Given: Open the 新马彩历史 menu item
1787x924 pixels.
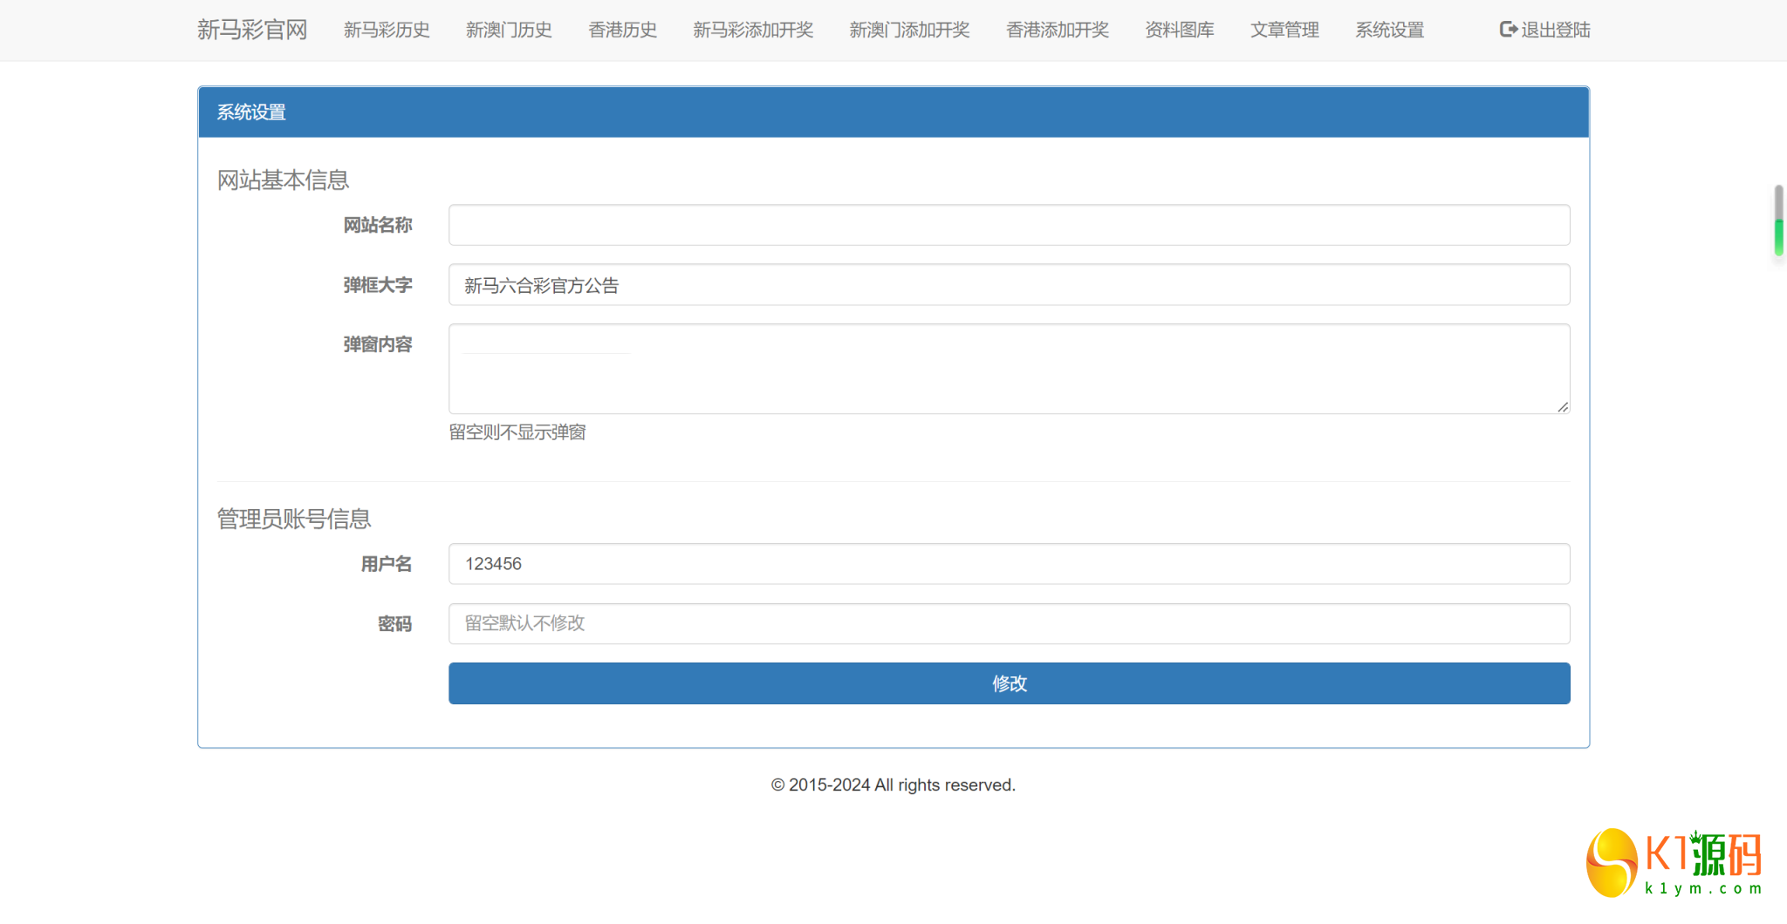Looking at the screenshot, I should click(387, 30).
